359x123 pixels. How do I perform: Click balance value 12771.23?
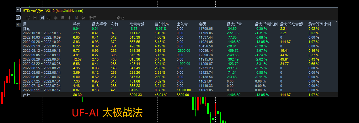206,68
